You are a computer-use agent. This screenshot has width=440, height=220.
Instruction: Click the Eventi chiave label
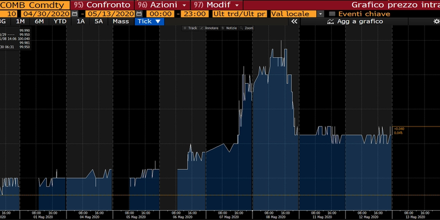364,14
